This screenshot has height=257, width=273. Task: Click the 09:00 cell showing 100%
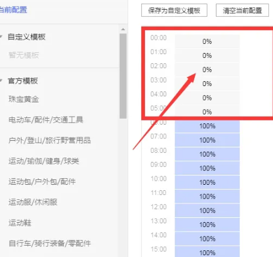point(207,168)
